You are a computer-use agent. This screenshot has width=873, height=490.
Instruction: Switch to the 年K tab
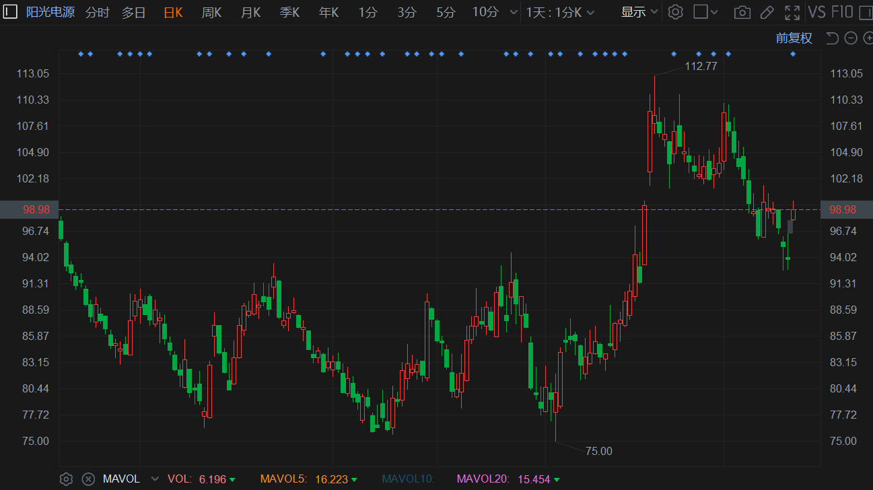coord(328,12)
